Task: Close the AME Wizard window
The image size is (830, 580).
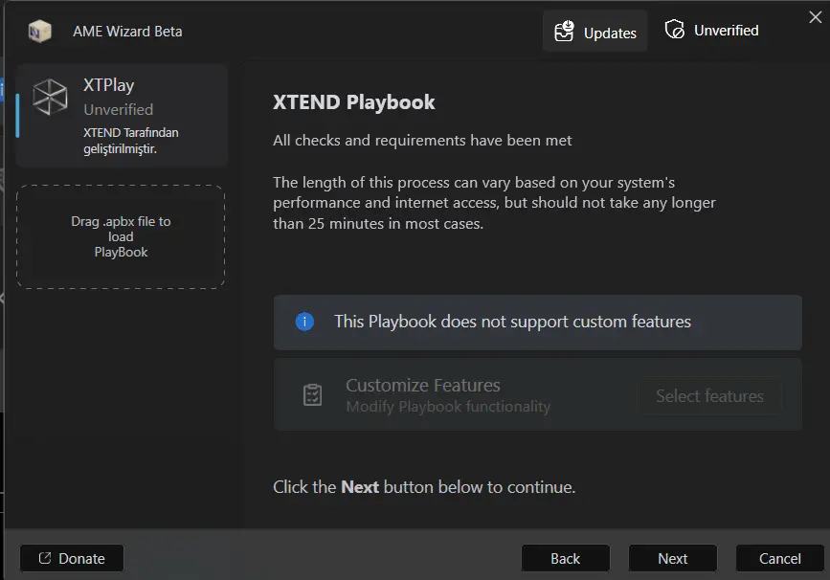Action: point(816,17)
